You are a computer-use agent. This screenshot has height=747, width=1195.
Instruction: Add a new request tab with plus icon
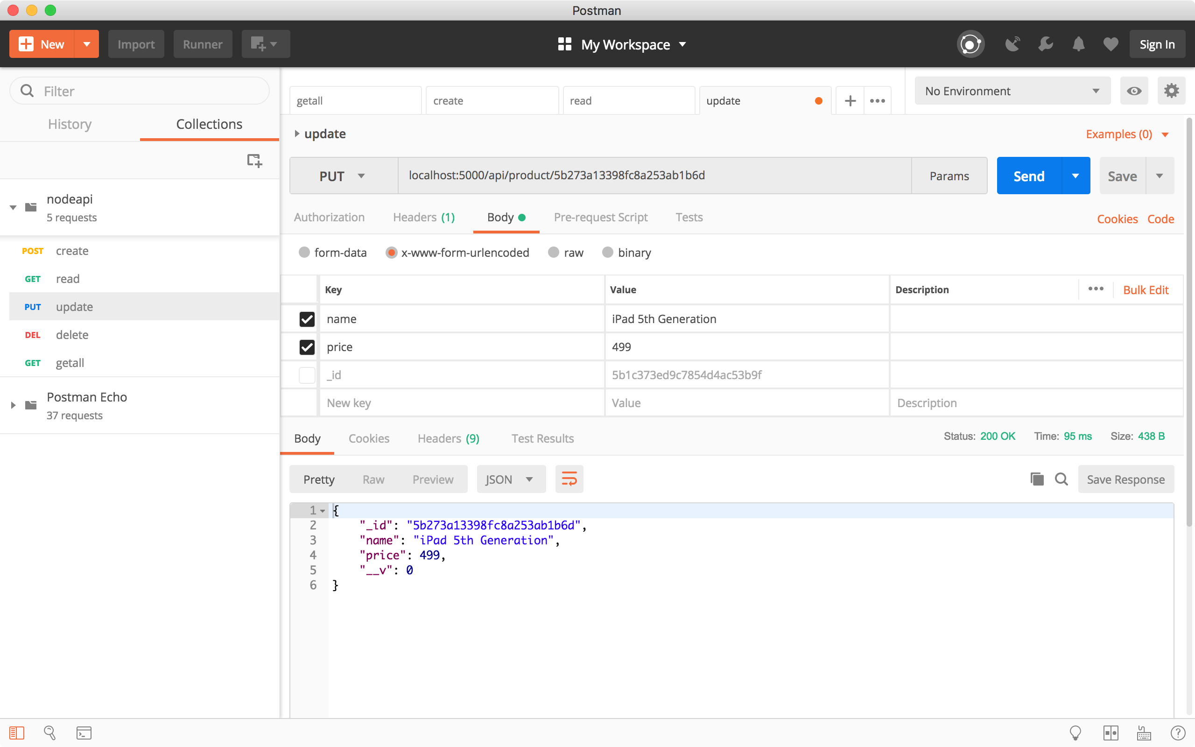(x=850, y=101)
